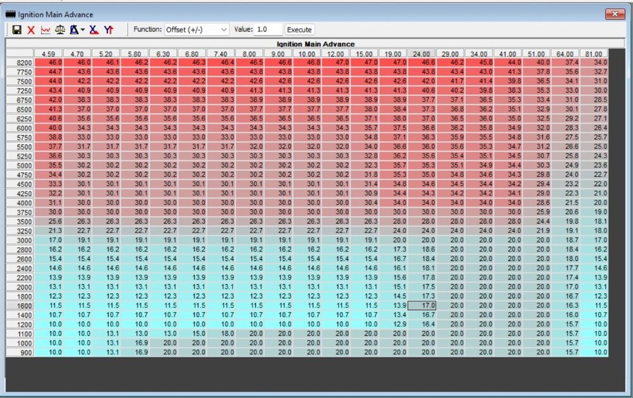The image size is (633, 398).
Task: Expand the arrow beside the triangle tool
Action: 82,30
